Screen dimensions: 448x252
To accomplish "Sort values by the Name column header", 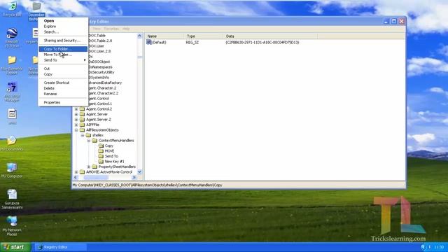I will 164,36.
